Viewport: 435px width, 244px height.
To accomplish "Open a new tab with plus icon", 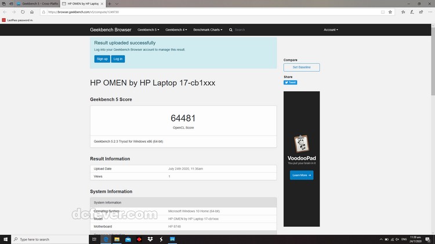I will tap(110, 4).
